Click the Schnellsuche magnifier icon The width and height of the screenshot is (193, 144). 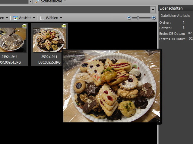[37, 1]
